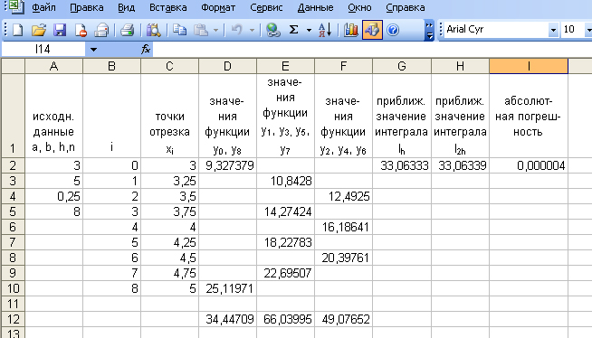This screenshot has height=338, width=592.
Task: Click cell containing 25,11971
Action: [227, 288]
